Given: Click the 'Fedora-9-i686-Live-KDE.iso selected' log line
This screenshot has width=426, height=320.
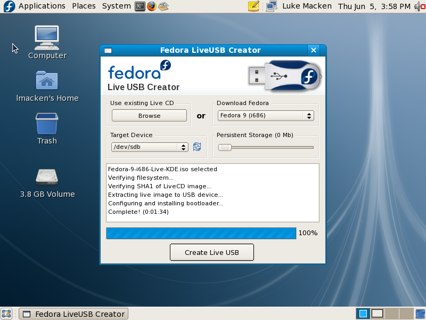Looking at the screenshot, I should (162, 169).
